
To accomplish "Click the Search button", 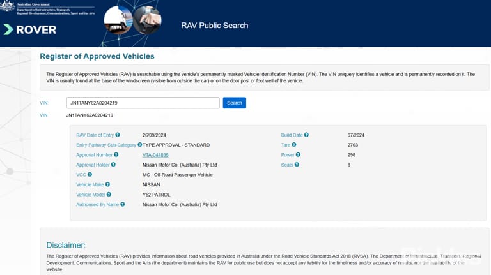I will pyautogui.click(x=235, y=103).
